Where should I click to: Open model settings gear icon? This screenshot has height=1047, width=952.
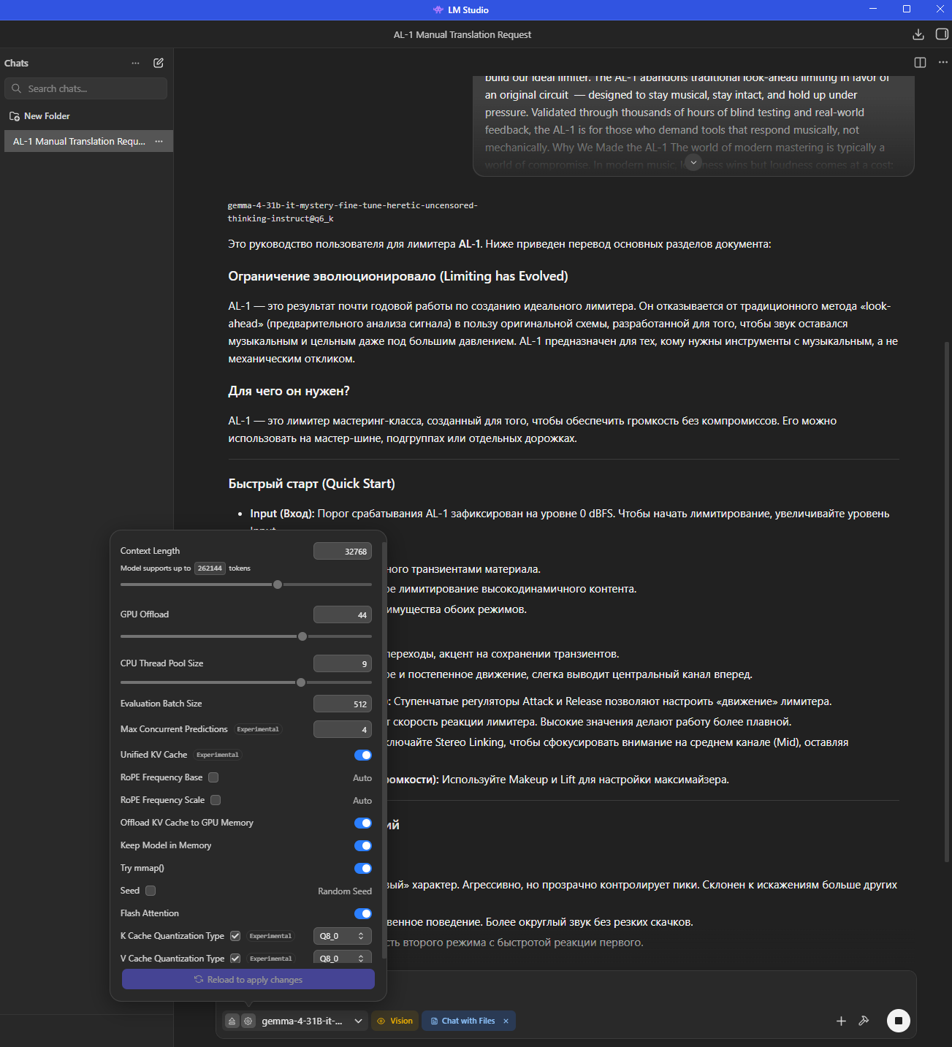[x=248, y=1021]
